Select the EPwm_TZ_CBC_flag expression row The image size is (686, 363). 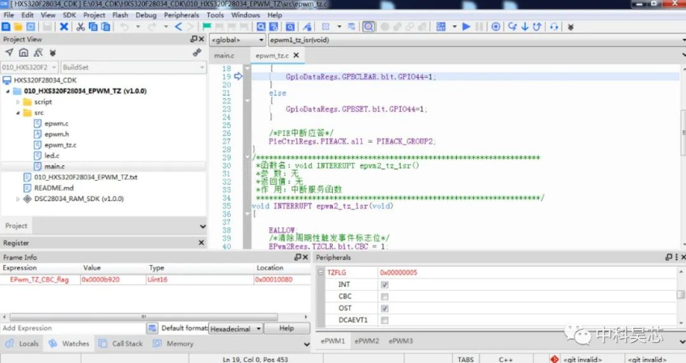pos(155,280)
